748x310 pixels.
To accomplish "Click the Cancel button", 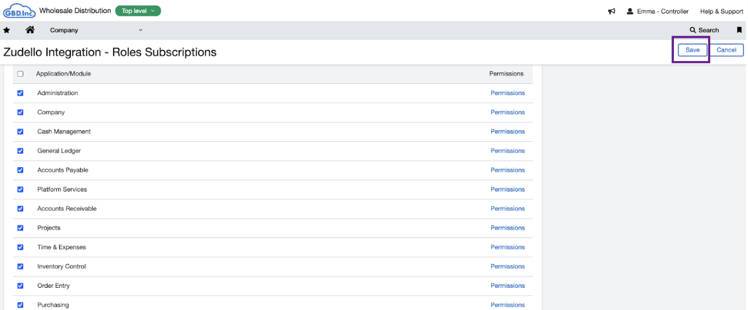I will click(x=726, y=50).
